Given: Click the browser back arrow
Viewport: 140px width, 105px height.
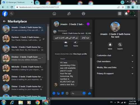Looking at the screenshot, I should coord(3,7).
